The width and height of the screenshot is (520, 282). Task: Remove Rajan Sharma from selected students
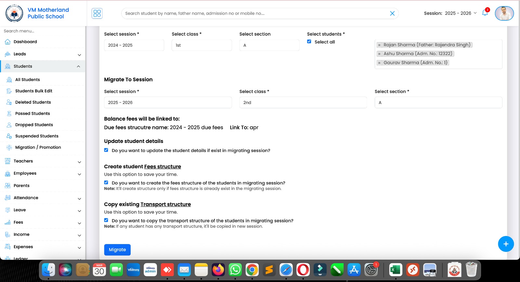pyautogui.click(x=379, y=45)
